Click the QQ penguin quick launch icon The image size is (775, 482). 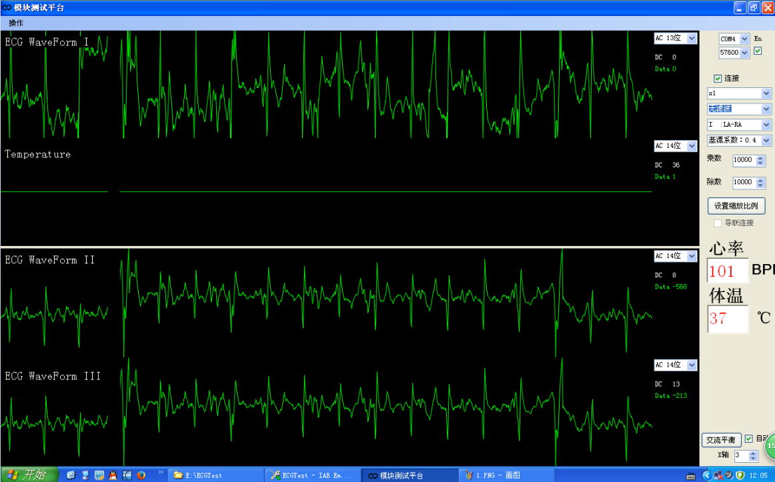(x=113, y=475)
